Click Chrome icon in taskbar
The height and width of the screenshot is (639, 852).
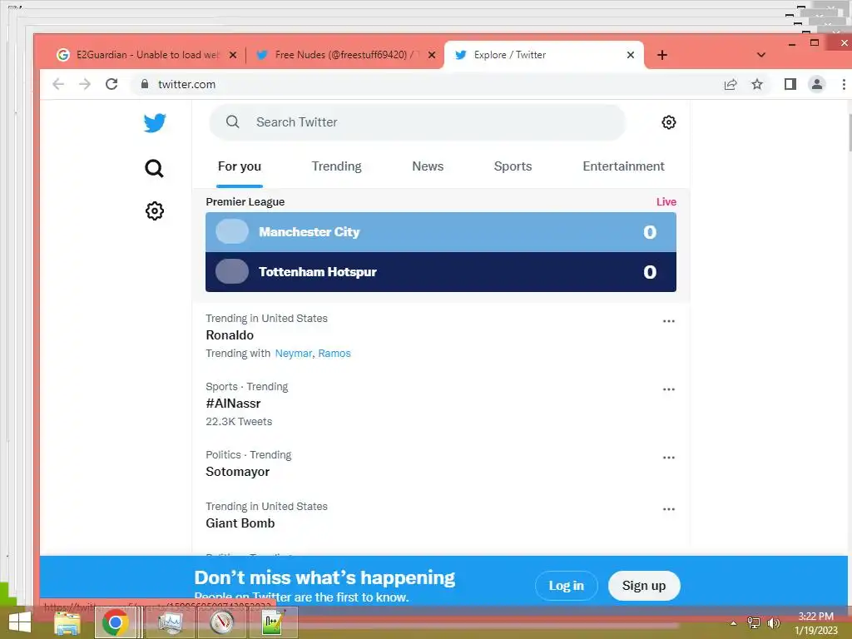pyautogui.click(x=115, y=622)
